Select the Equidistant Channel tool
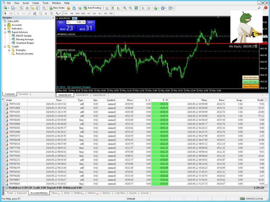 pyautogui.click(x=35, y=13)
